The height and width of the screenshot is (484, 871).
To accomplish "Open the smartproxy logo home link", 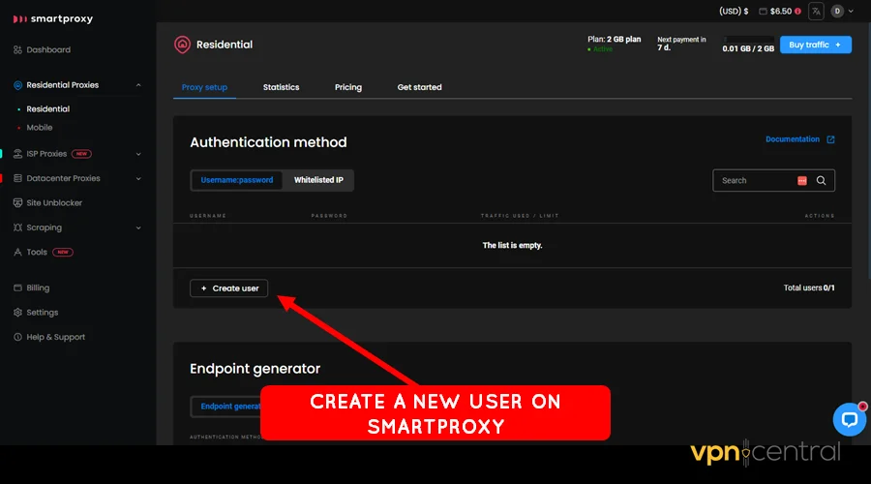I will 53,19.
